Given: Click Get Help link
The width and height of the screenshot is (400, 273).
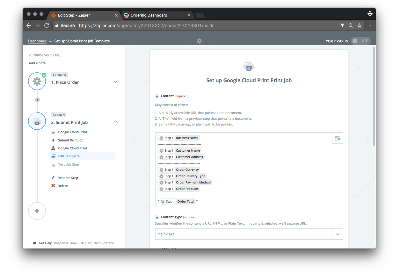Looking at the screenshot, I should pos(45,243).
